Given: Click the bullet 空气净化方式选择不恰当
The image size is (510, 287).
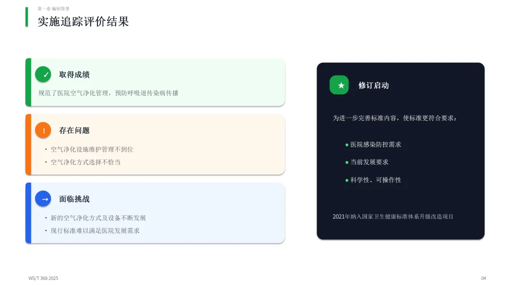Looking at the screenshot, I should coord(85,162).
